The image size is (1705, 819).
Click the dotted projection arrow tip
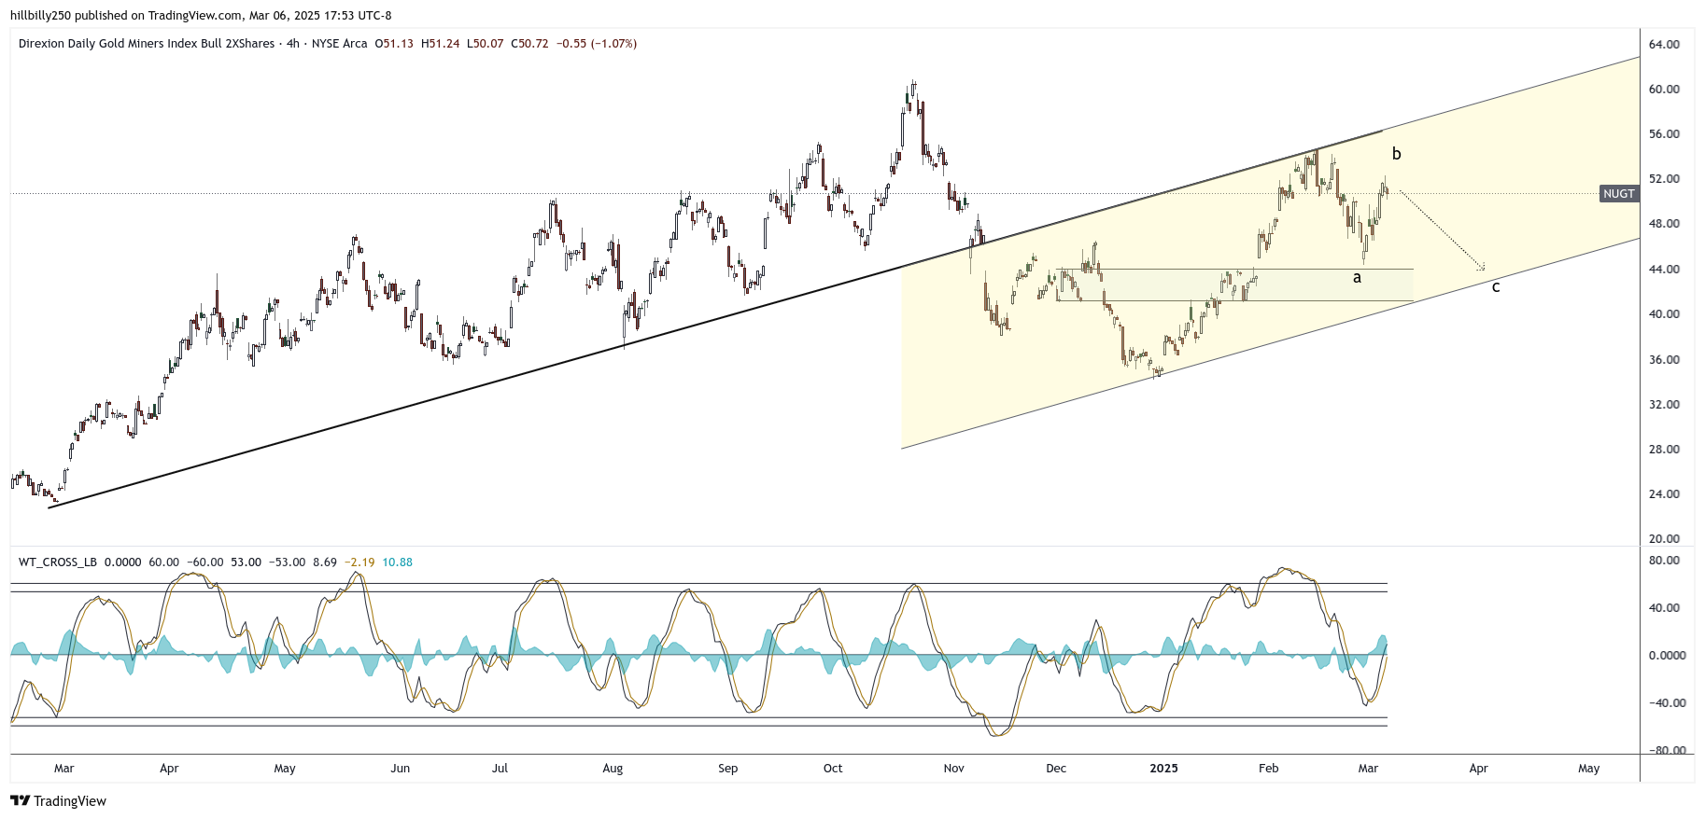[x=1482, y=269]
